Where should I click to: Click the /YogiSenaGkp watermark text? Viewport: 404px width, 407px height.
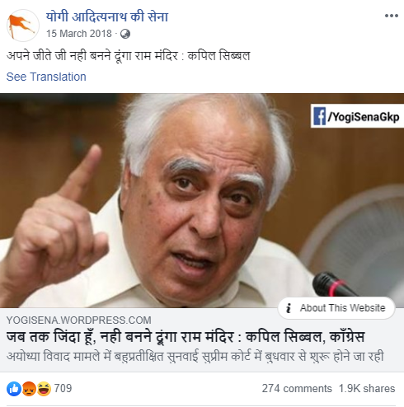click(364, 117)
